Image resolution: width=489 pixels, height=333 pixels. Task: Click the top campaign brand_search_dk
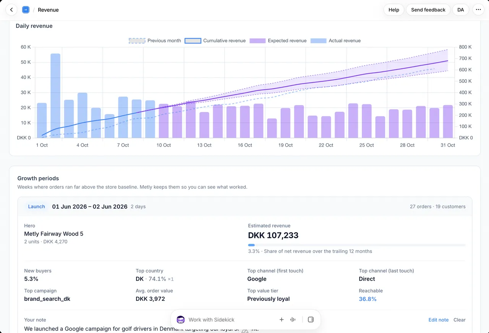pos(47,299)
